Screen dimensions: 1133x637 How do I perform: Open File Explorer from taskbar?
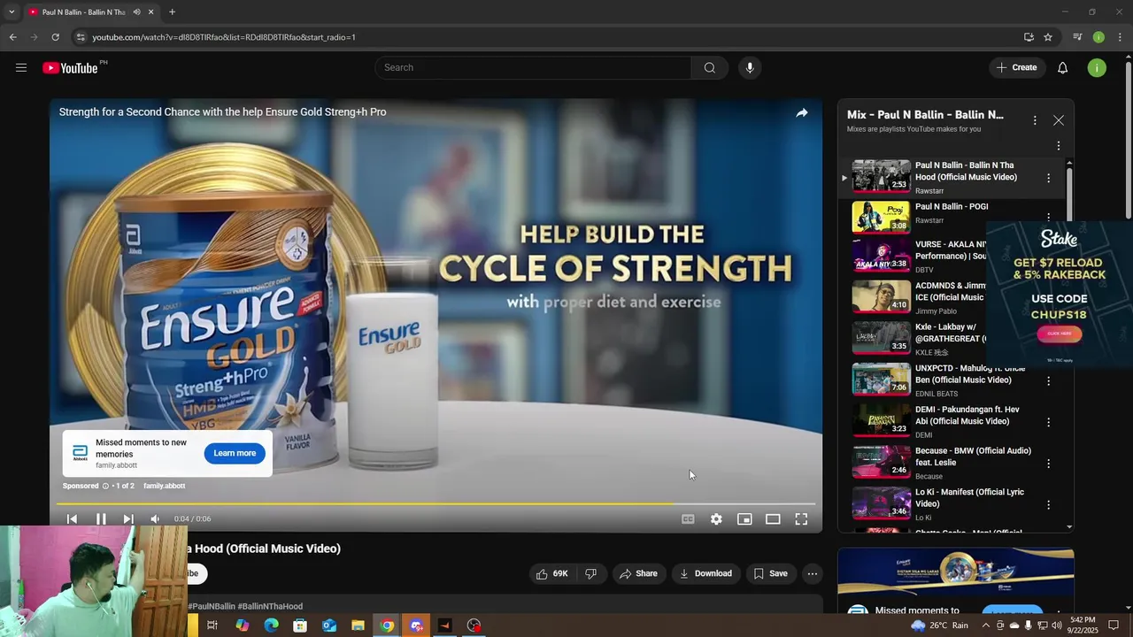click(358, 625)
